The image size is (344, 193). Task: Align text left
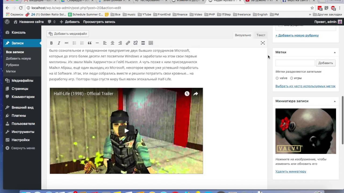pos(105,43)
